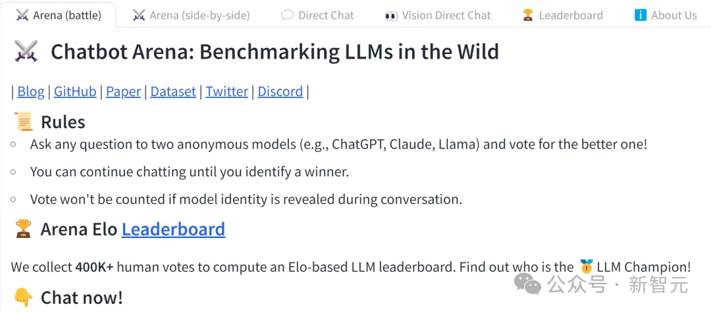Click blue info icon on About Us tab
This screenshot has height=313, width=711.
point(640,15)
